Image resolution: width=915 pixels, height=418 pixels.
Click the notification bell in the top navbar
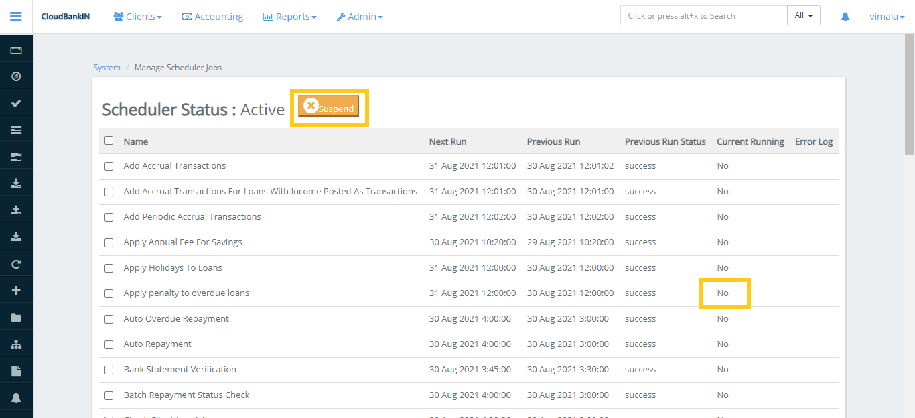(845, 16)
